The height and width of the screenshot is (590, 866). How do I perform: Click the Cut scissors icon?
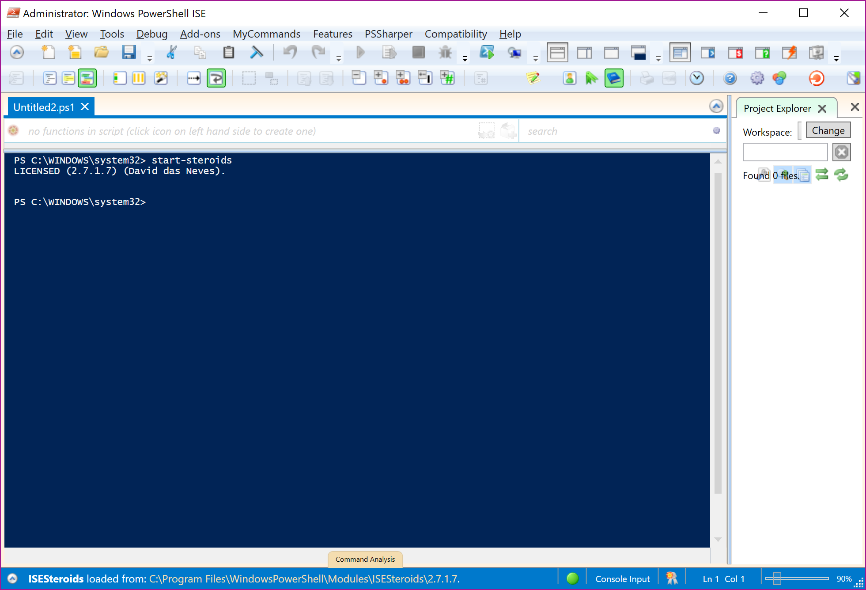point(171,53)
